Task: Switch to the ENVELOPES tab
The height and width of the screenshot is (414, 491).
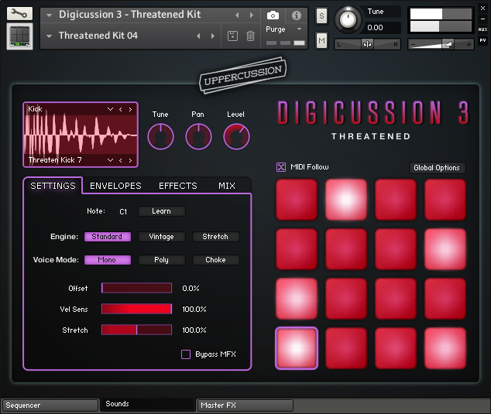Action: 115,186
